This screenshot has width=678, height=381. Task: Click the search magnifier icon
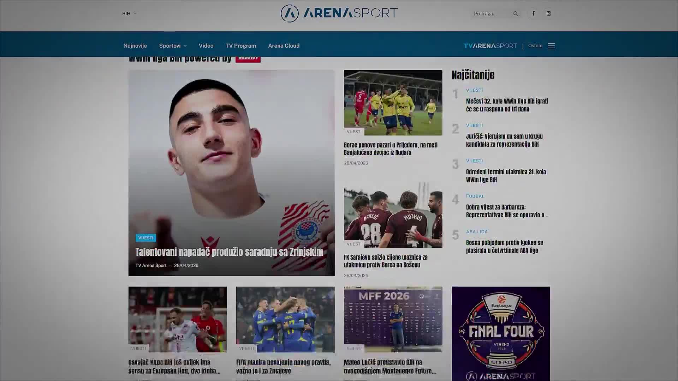click(x=516, y=14)
